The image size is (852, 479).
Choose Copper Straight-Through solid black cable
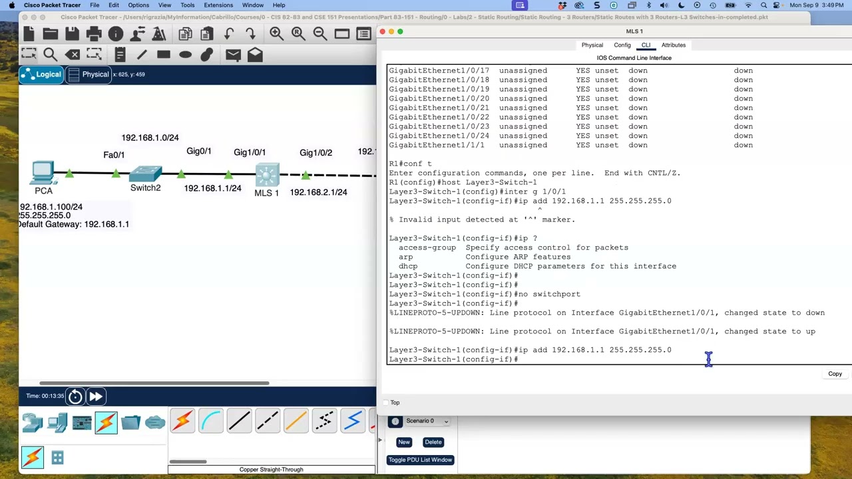(x=240, y=421)
